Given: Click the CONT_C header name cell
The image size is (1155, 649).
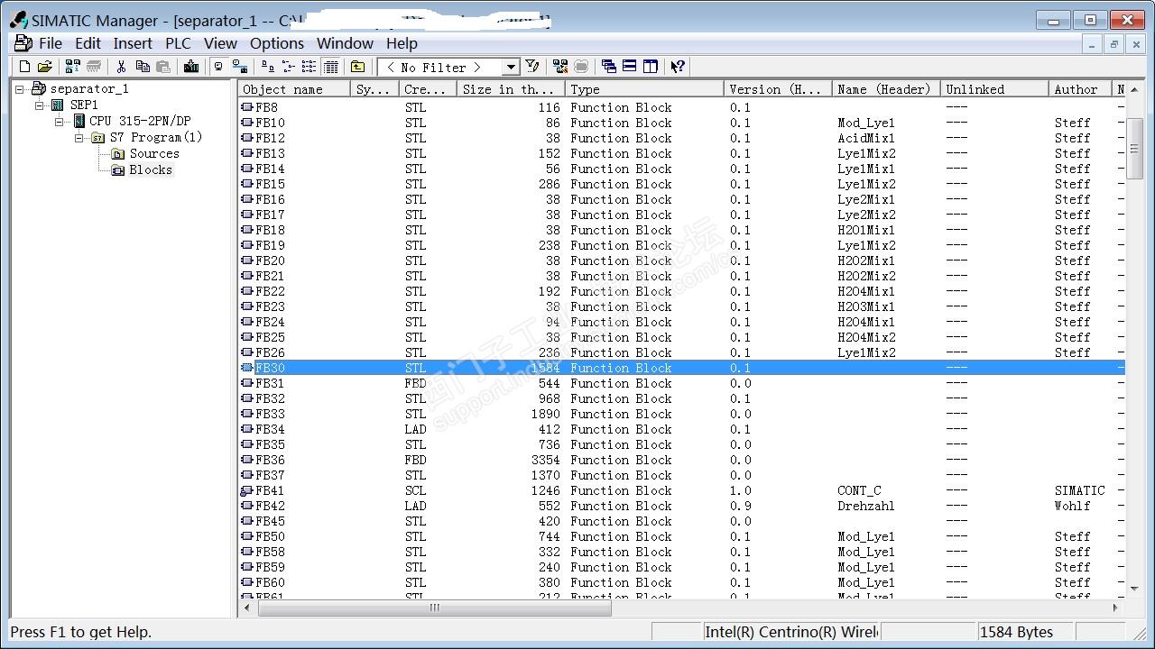Looking at the screenshot, I should (859, 490).
